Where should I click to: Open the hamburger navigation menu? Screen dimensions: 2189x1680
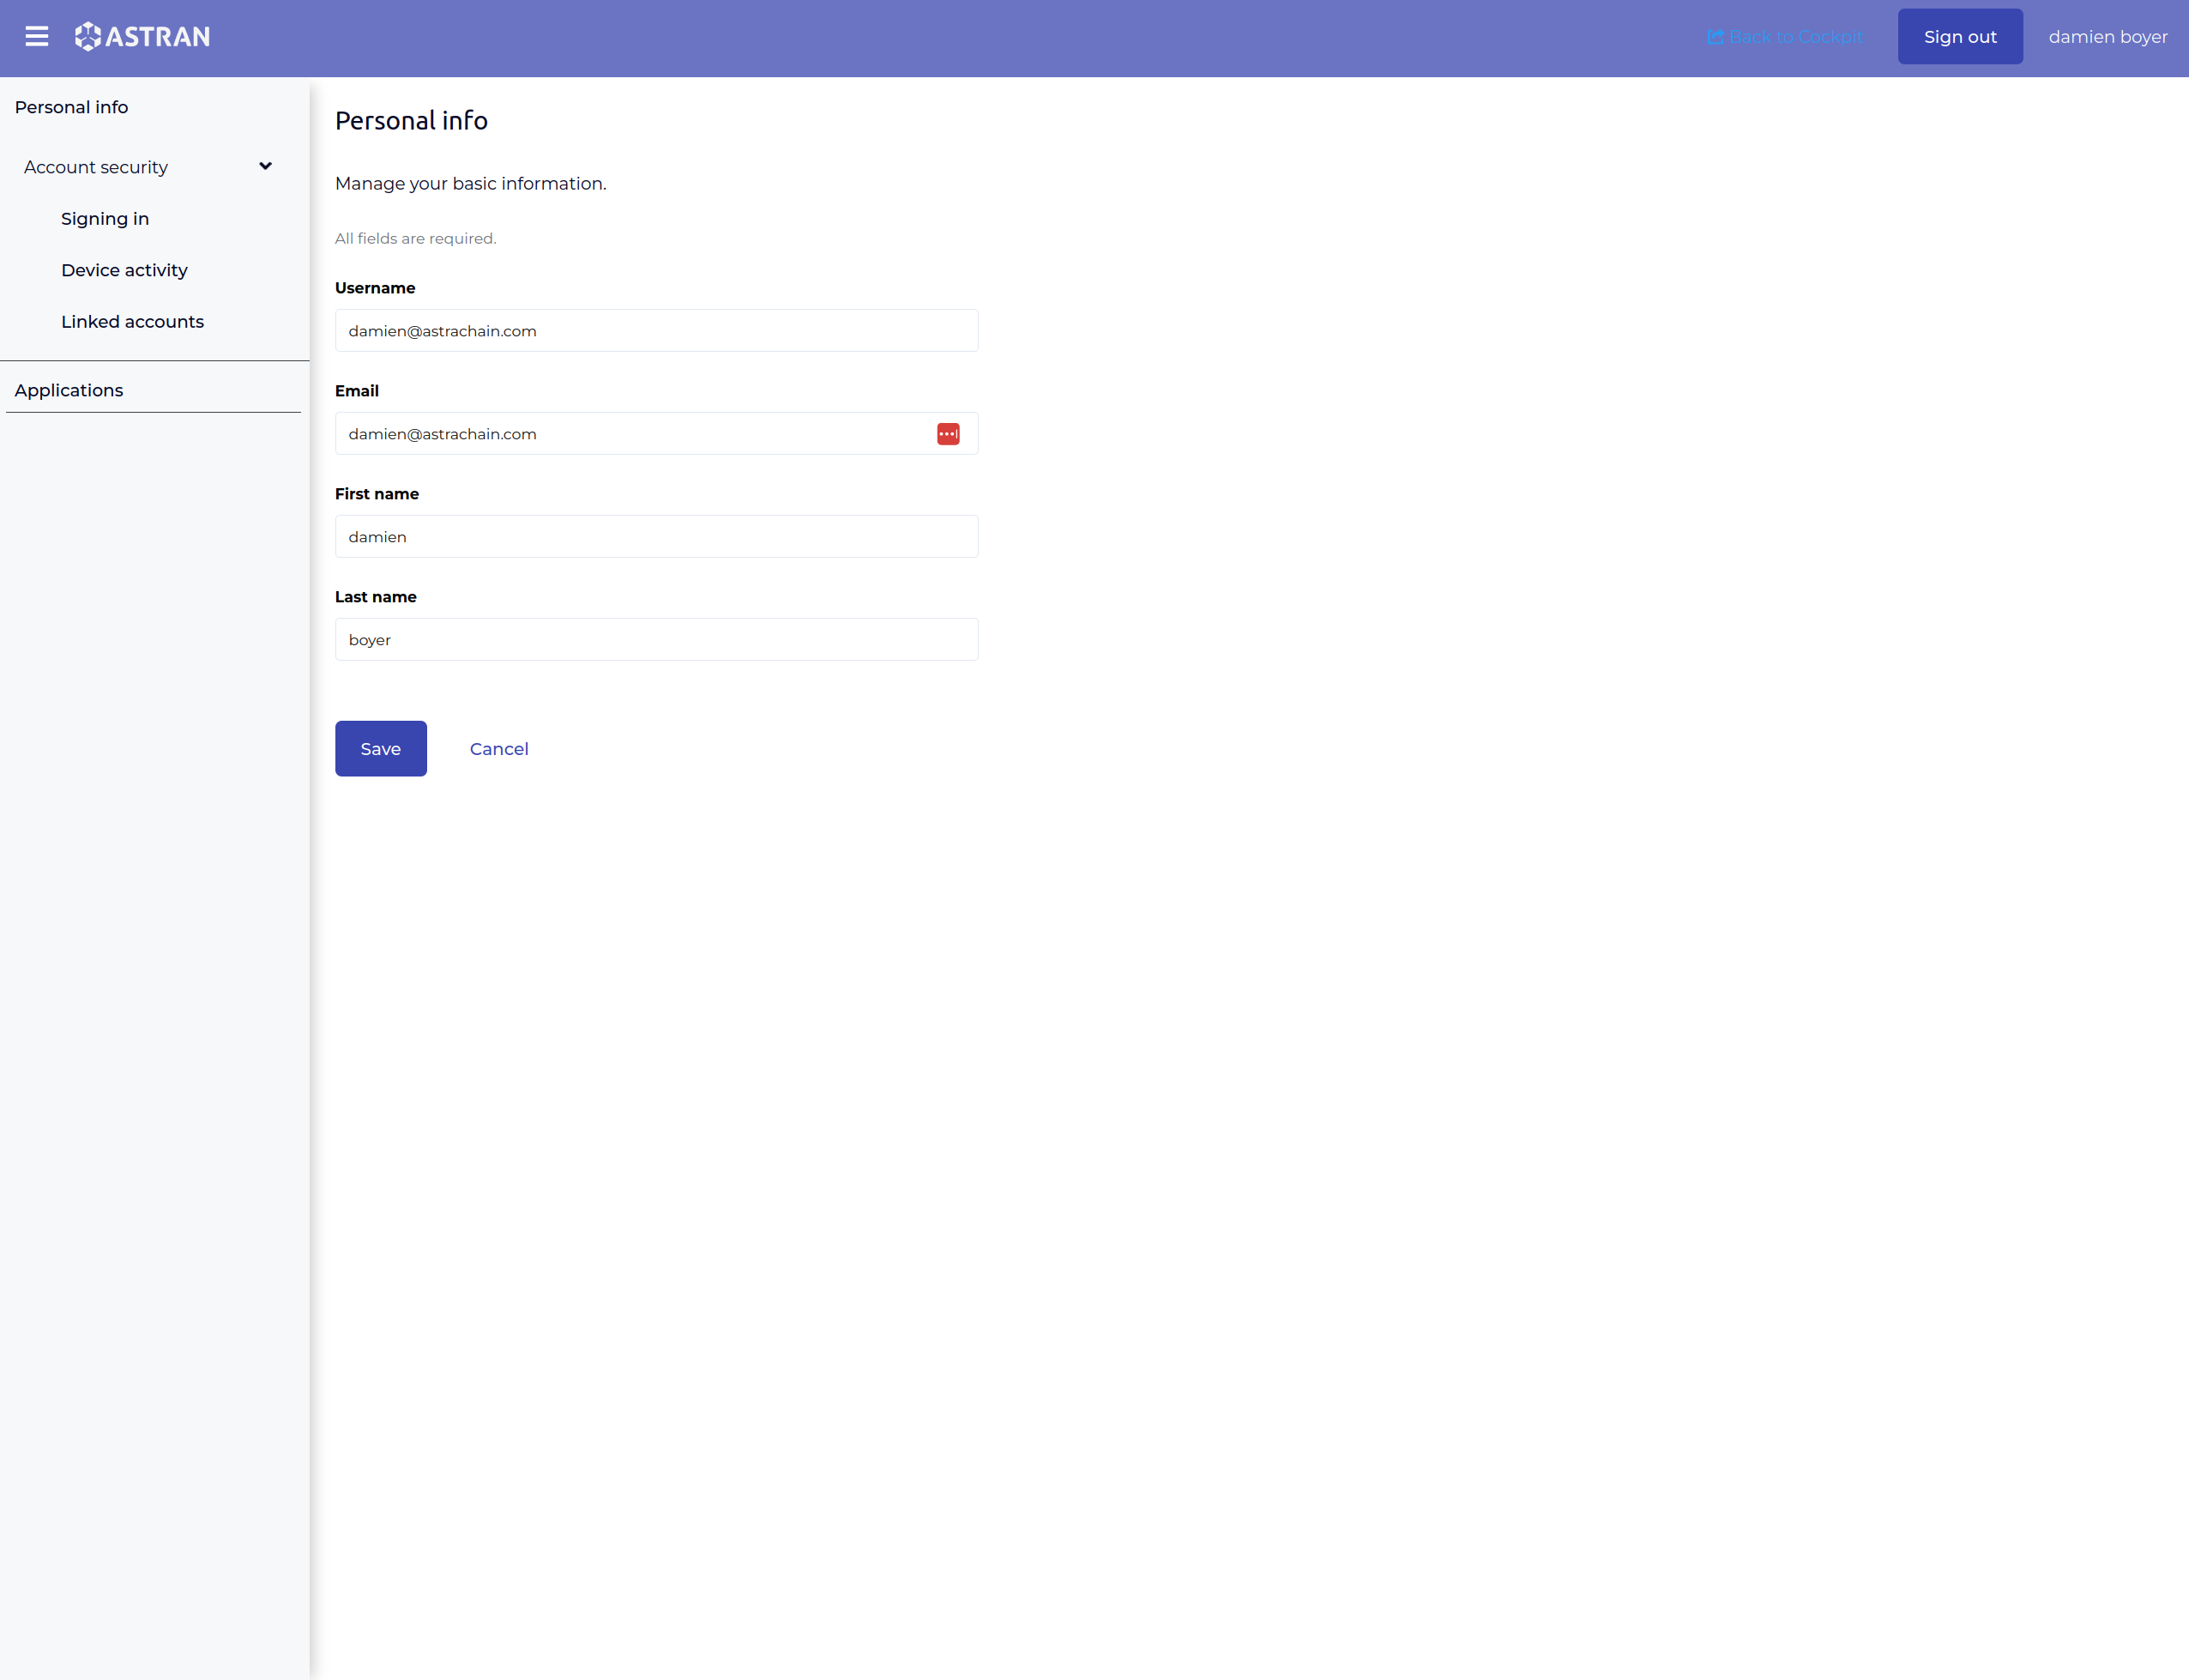pyautogui.click(x=37, y=37)
